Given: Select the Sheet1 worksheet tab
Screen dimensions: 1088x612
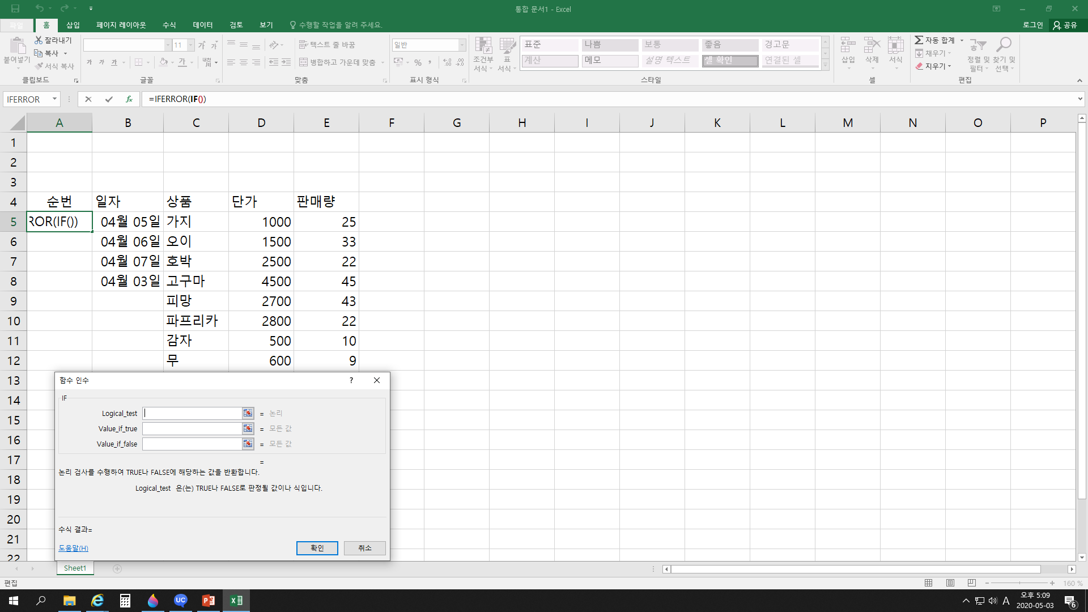Looking at the screenshot, I should pos(75,568).
